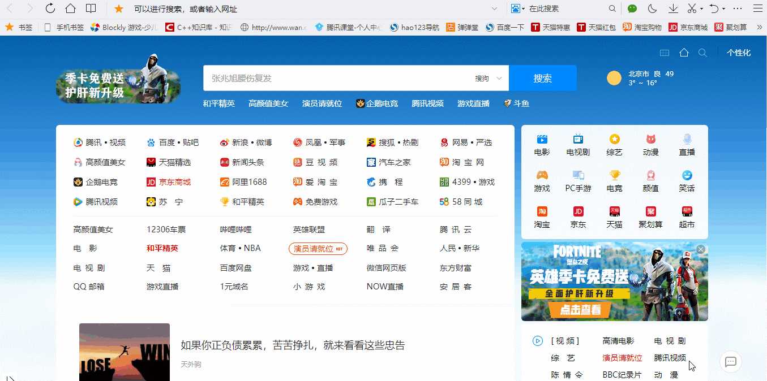767x381 pixels.
Task: Open address bar history dropdown arrow
Action: point(495,8)
